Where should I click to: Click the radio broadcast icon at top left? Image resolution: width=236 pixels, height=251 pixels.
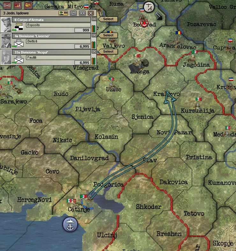click(x=7, y=5)
